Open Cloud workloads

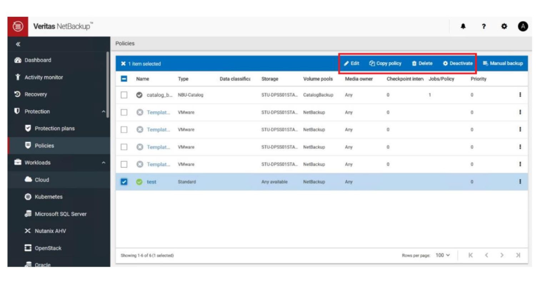[37, 180]
